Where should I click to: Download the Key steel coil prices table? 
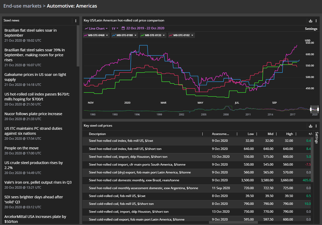(311, 126)
